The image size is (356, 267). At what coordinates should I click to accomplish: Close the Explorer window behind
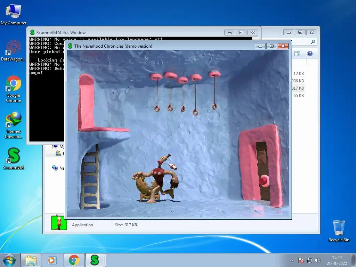coord(312,32)
